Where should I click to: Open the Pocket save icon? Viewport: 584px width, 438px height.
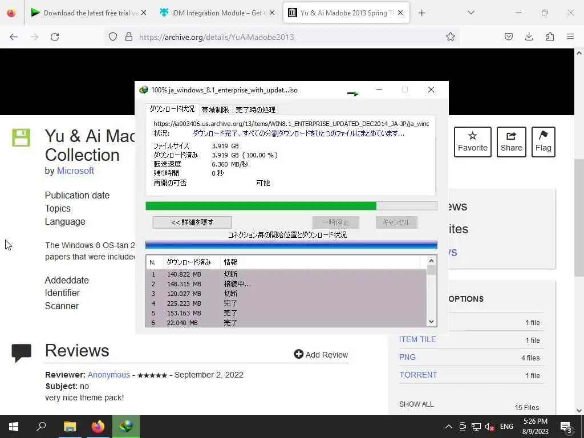pos(508,36)
